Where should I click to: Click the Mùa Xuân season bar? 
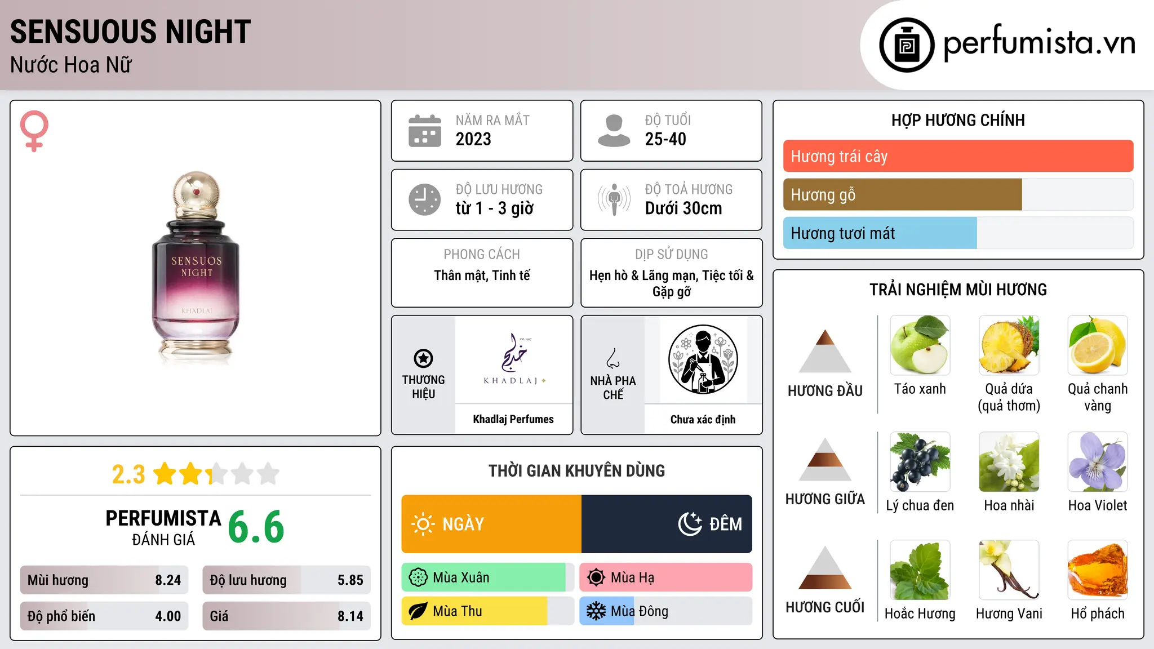coord(488,577)
